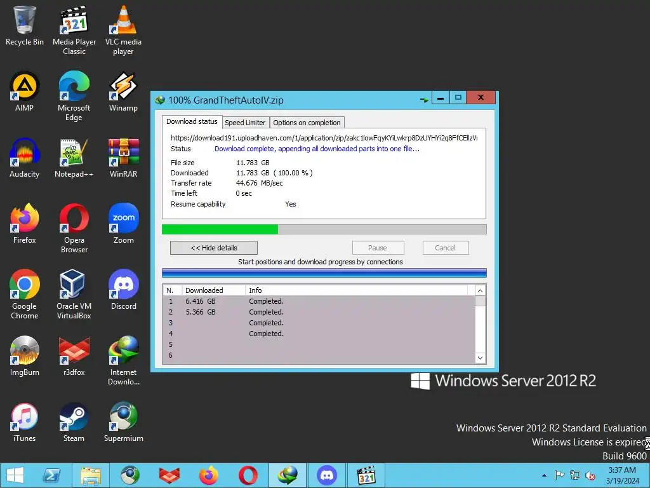Switch to the Speed Limiter tab
This screenshot has width=650, height=488.
pos(245,123)
